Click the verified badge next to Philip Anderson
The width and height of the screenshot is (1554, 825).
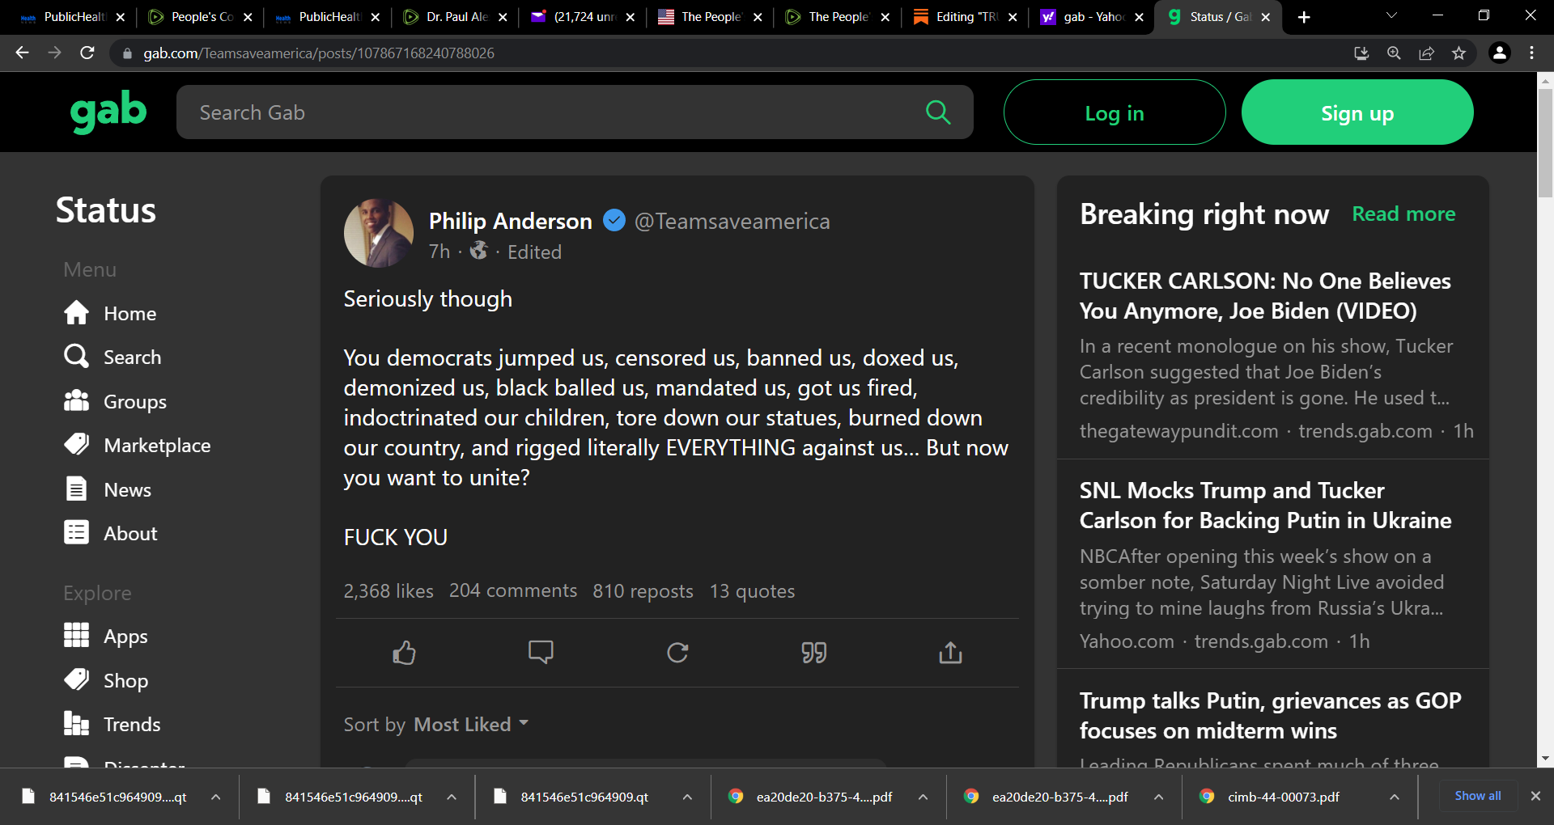click(x=614, y=220)
